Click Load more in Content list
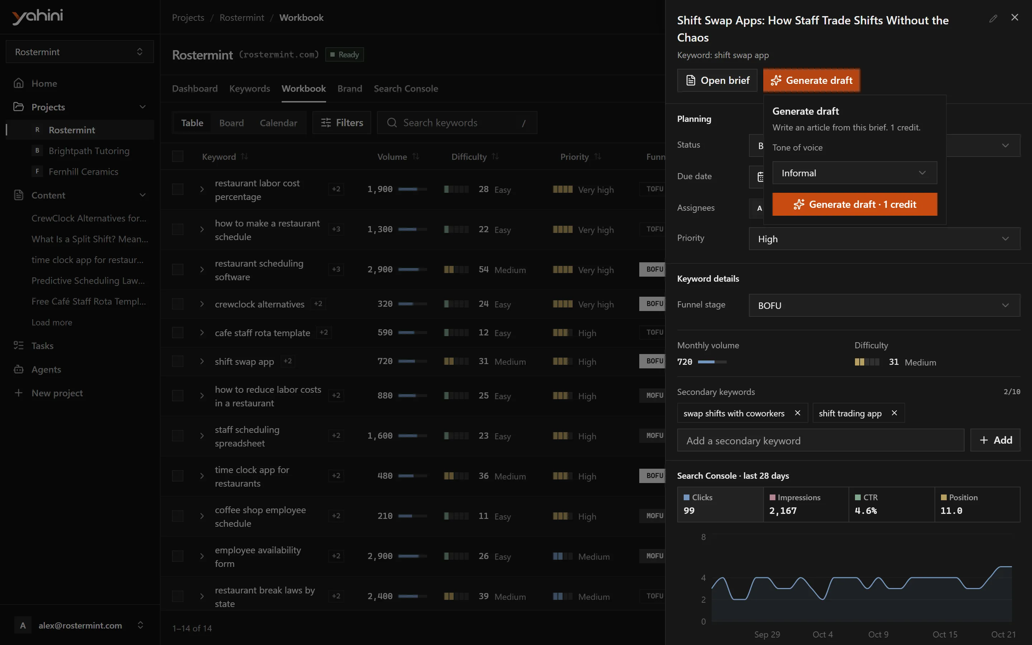This screenshot has width=1032, height=645. [52, 322]
